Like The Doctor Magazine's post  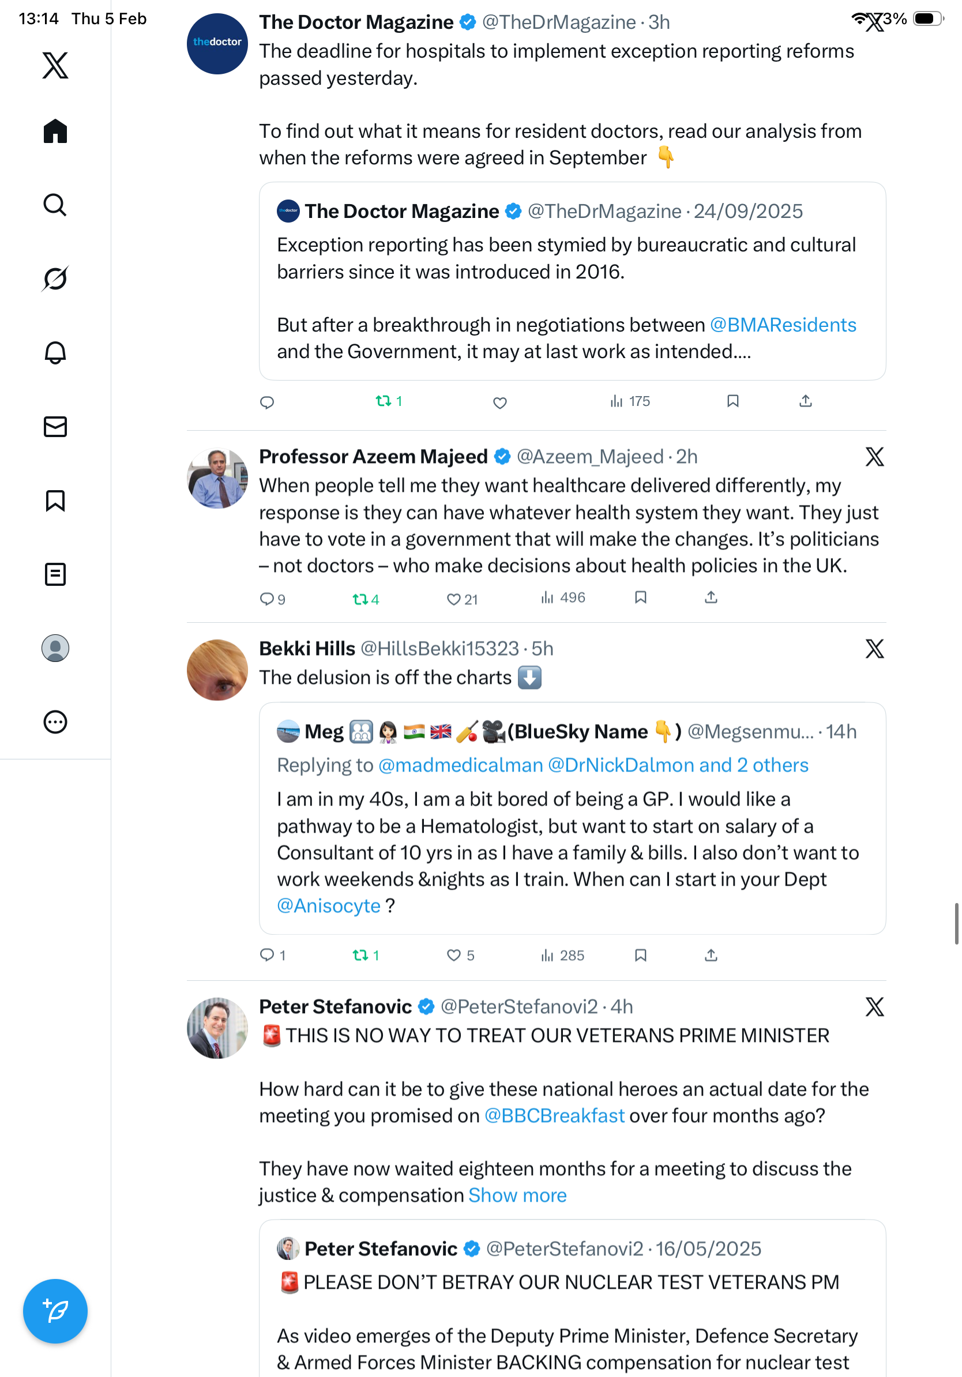point(499,402)
